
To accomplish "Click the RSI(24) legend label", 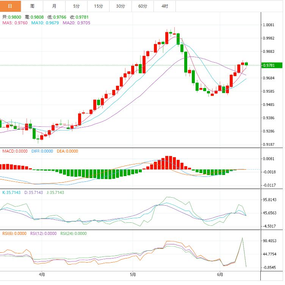I will (74, 233).
